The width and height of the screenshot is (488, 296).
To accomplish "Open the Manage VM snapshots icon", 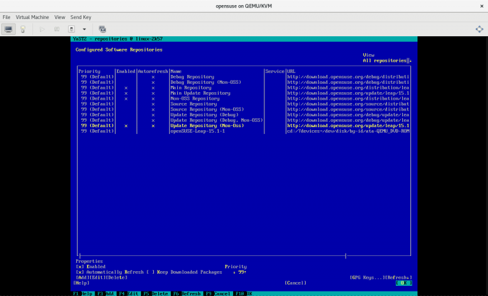I will point(102,29).
